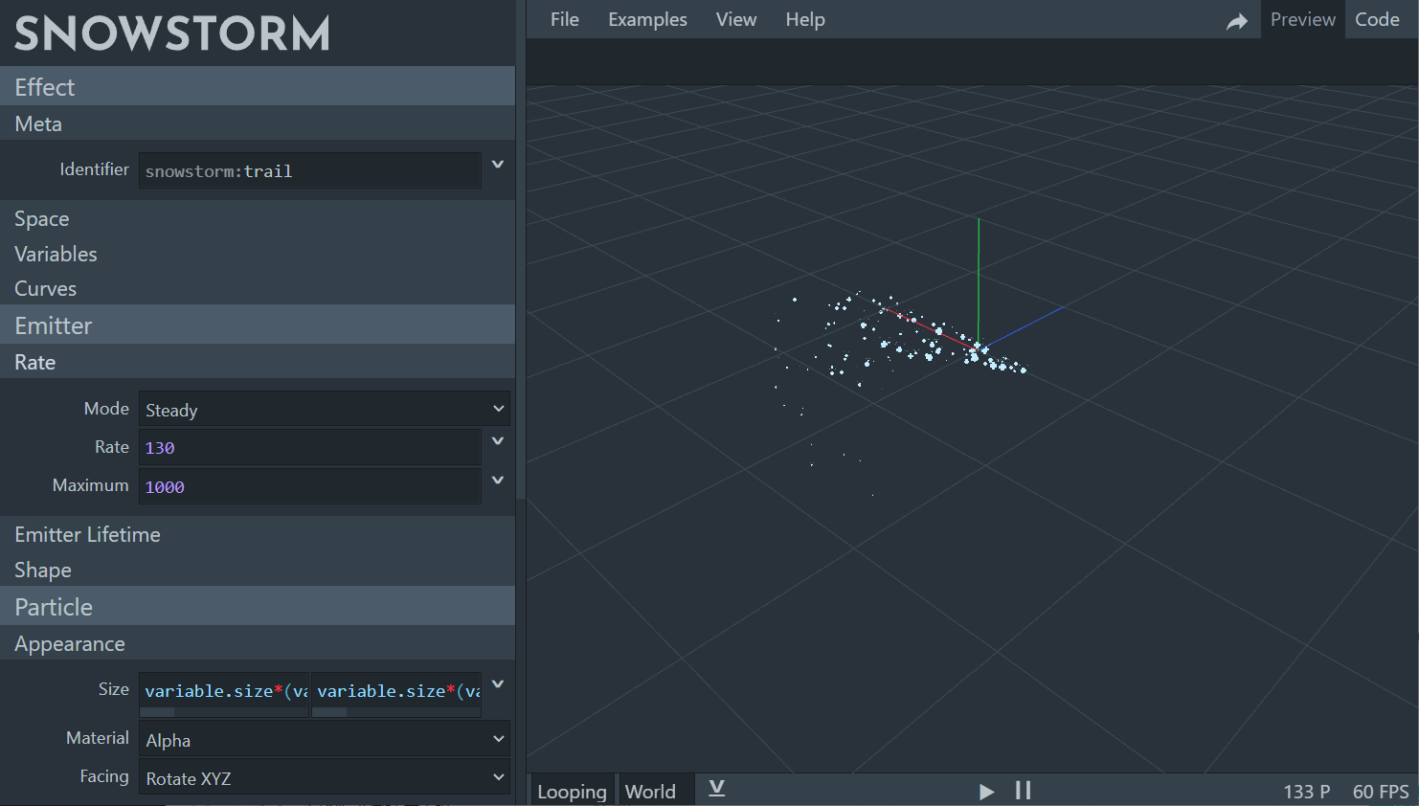The image size is (1419, 806).
Task: Click the chevron beside the Maximum field
Action: 498,481
